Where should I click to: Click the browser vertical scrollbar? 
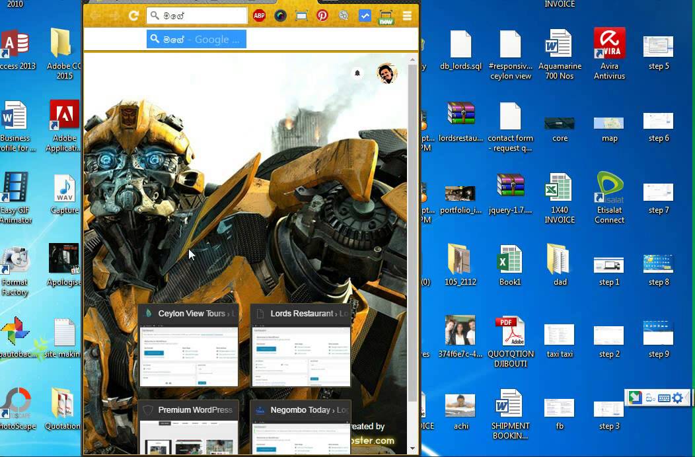tap(413, 232)
